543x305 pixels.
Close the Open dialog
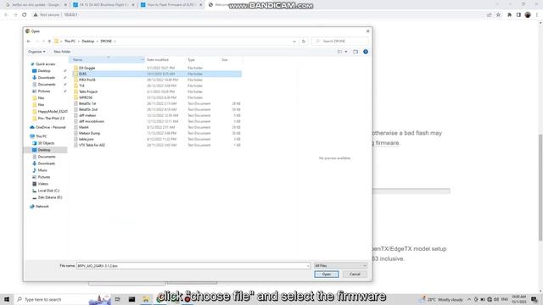coord(367,31)
